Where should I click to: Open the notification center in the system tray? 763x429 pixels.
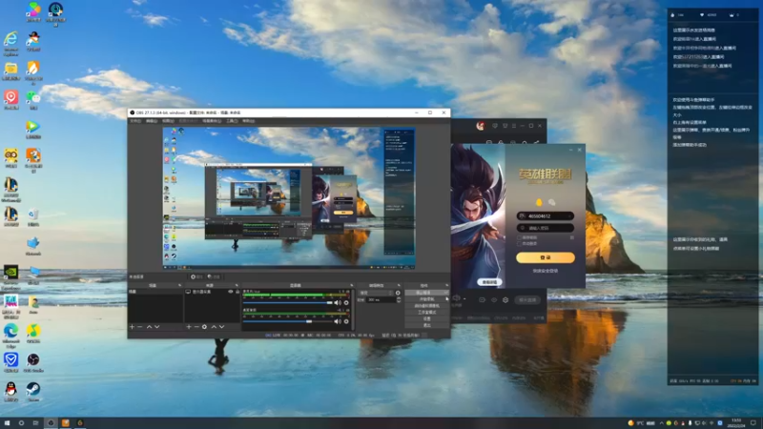coord(753,422)
